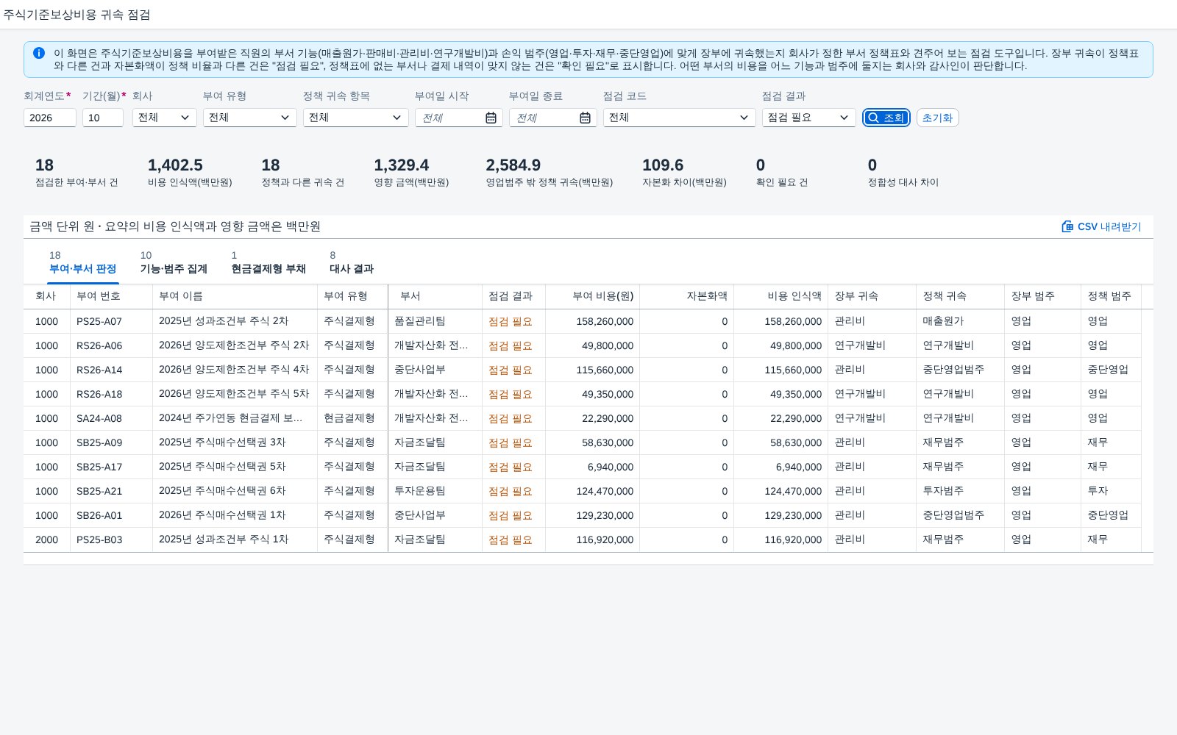Click the 매출원가 정책 귀속 cell
Viewport: 1177px width, 735px height.
(x=960, y=321)
